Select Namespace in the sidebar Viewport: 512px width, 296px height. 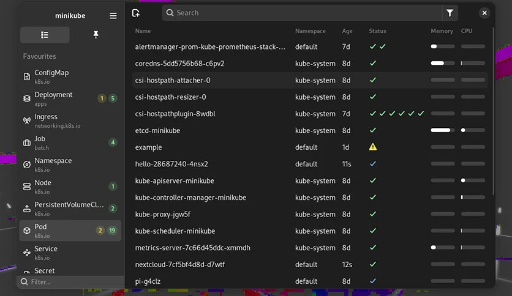[70, 165]
